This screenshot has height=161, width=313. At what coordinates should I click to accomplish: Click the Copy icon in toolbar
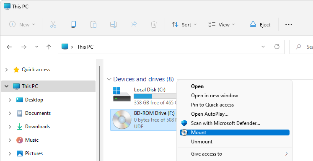73,24
